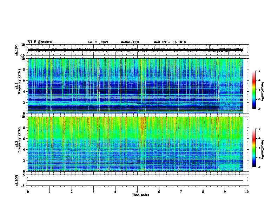This screenshot has width=278, height=215.
Task: Click the ch.2 color scale unit label
Action: pos(263,149)
